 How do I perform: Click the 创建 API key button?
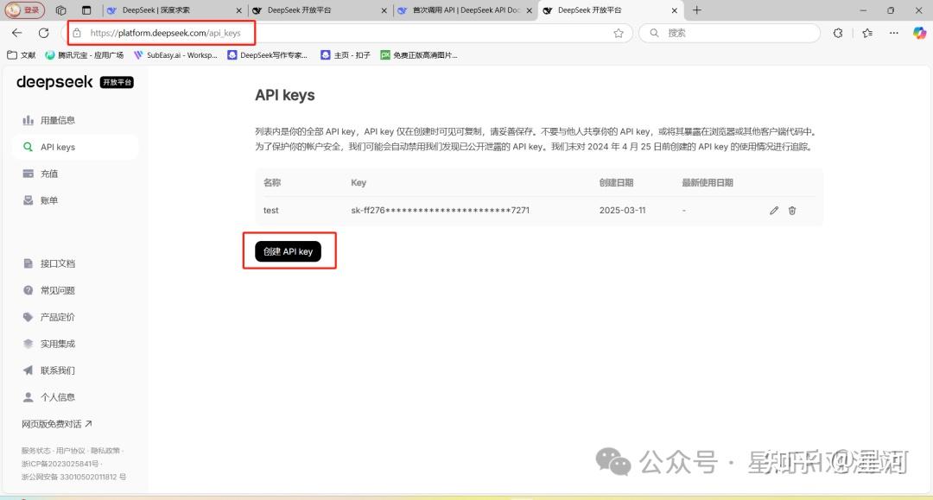click(288, 251)
